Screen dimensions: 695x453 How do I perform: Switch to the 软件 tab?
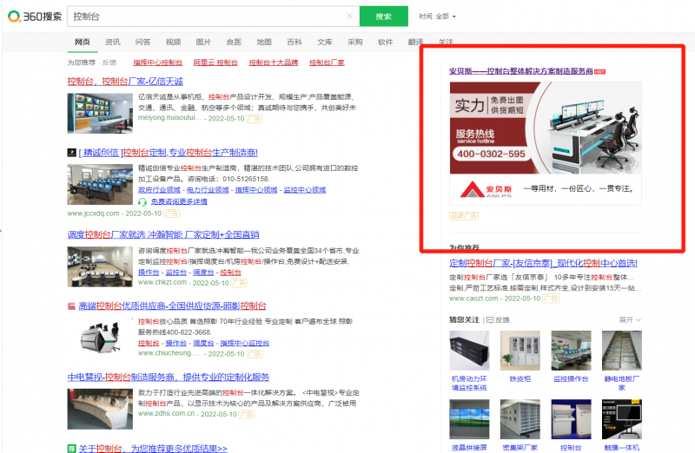point(385,42)
